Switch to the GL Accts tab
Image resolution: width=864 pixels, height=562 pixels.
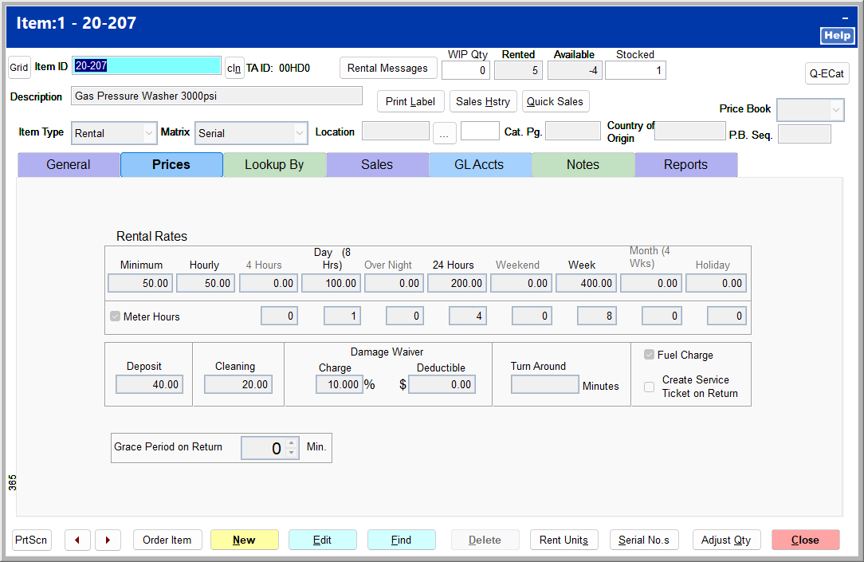[x=479, y=165]
